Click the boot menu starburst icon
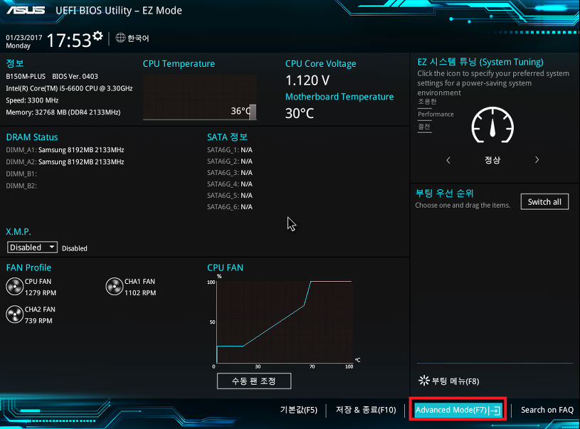This screenshot has width=580, height=429. [424, 381]
